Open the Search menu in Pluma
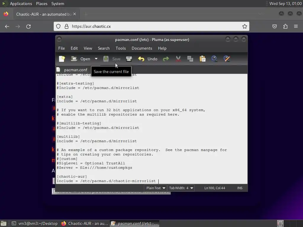 tap(104, 48)
